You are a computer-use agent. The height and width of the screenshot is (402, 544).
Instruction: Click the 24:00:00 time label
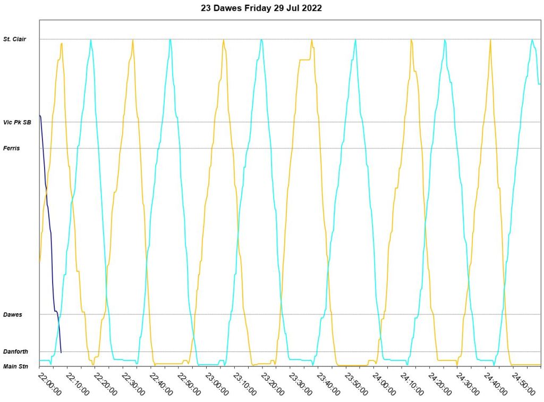pyautogui.click(x=382, y=383)
